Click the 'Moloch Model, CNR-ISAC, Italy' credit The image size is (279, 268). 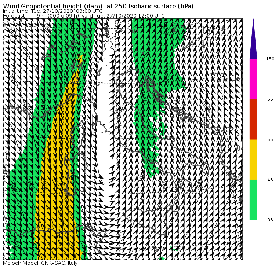(x=40, y=263)
